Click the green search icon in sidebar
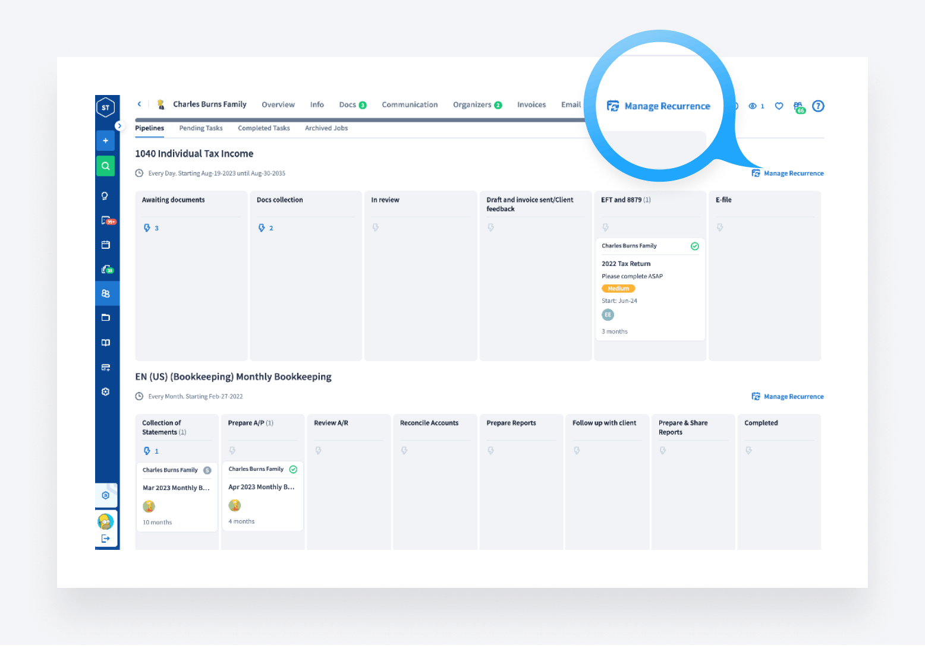 pyautogui.click(x=105, y=166)
